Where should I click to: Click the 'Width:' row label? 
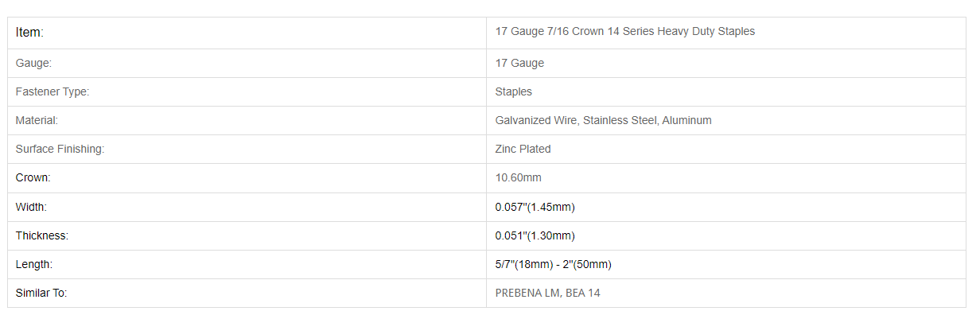pyautogui.click(x=32, y=207)
